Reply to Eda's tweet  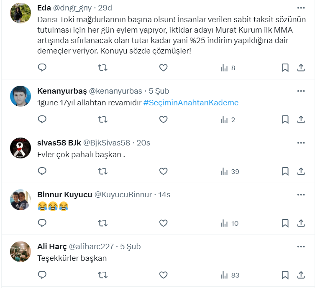click(42, 68)
